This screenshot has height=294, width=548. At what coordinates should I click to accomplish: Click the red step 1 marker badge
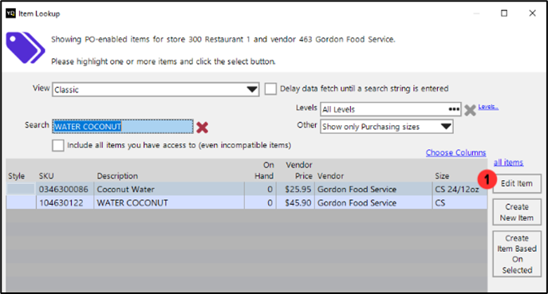pos(487,179)
